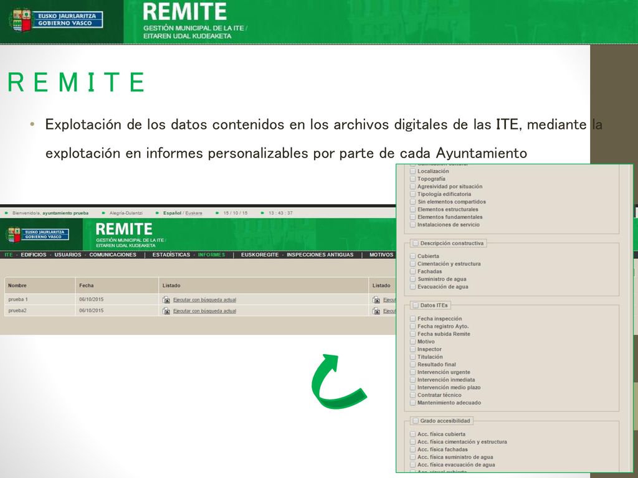Select the INFORMES menu item
This screenshot has width=638, height=478.
coord(212,255)
